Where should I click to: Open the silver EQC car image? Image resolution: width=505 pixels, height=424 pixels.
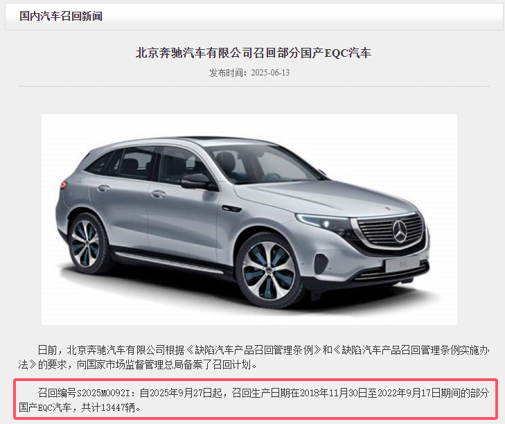pyautogui.click(x=249, y=220)
